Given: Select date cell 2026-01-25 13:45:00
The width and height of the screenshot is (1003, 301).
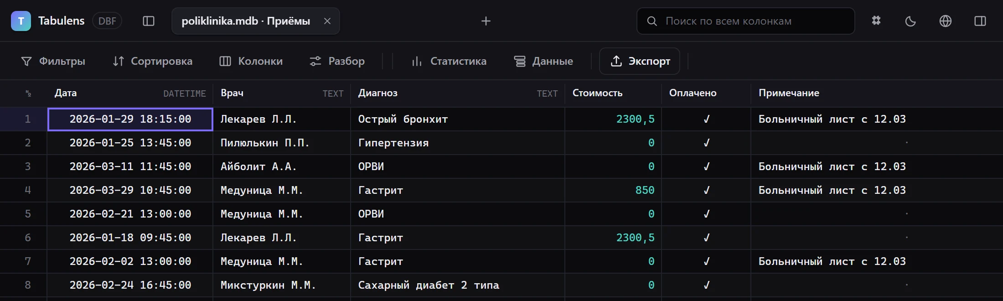Looking at the screenshot, I should pyautogui.click(x=130, y=143).
